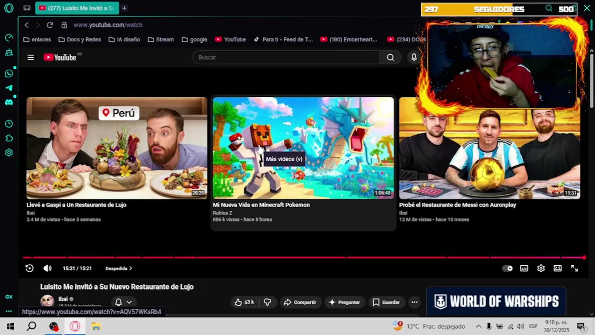Open Stream bookmarks folder
Screen dimensions: 595x335
point(161,40)
